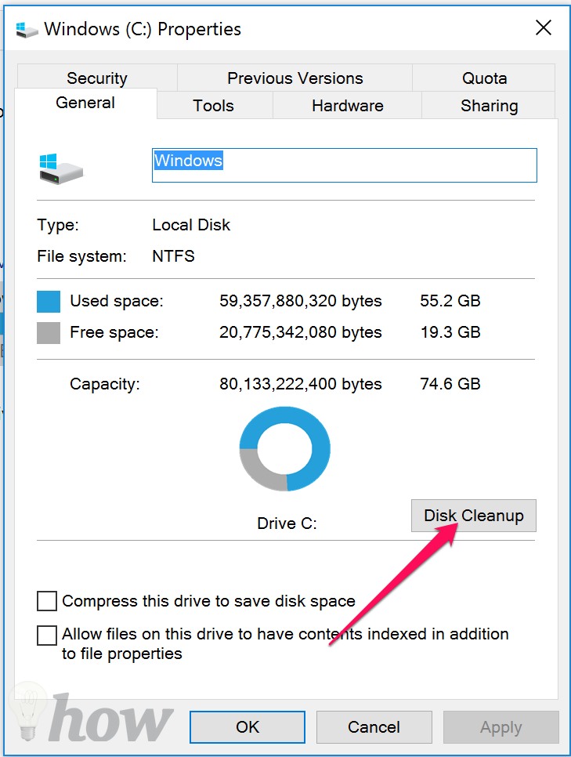
Task: Toggle Allow files to have contents indexed
Action: point(47,635)
